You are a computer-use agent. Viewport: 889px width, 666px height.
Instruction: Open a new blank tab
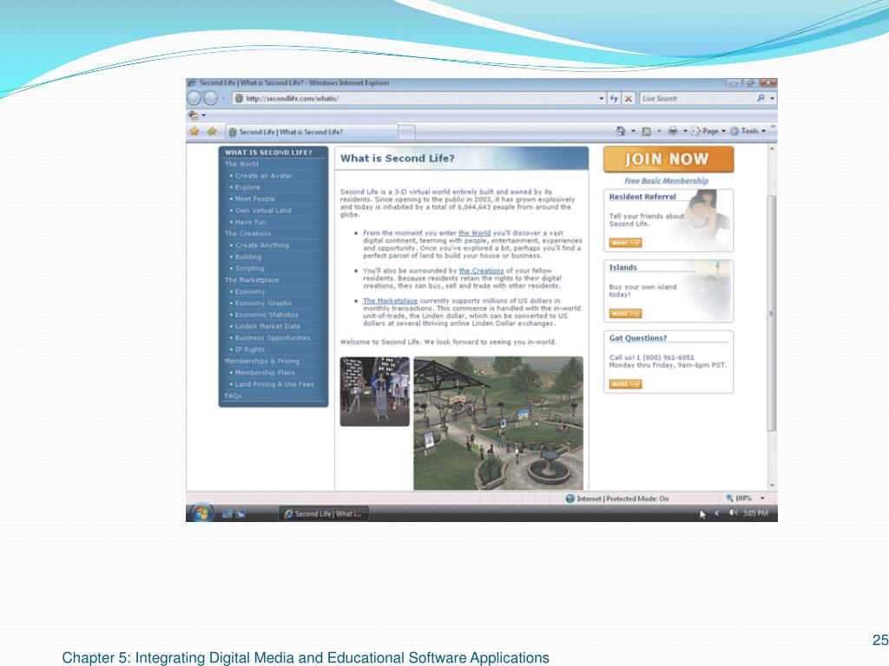(x=406, y=133)
